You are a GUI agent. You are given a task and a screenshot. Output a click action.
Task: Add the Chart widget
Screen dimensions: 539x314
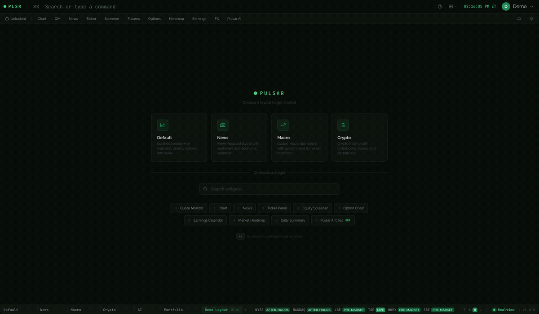tap(220, 208)
